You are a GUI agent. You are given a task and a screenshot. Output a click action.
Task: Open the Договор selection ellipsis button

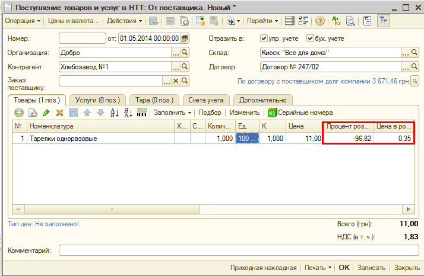tap(406, 66)
